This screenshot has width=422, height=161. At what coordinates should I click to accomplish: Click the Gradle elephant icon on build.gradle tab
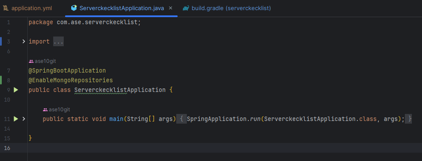coord(186,8)
